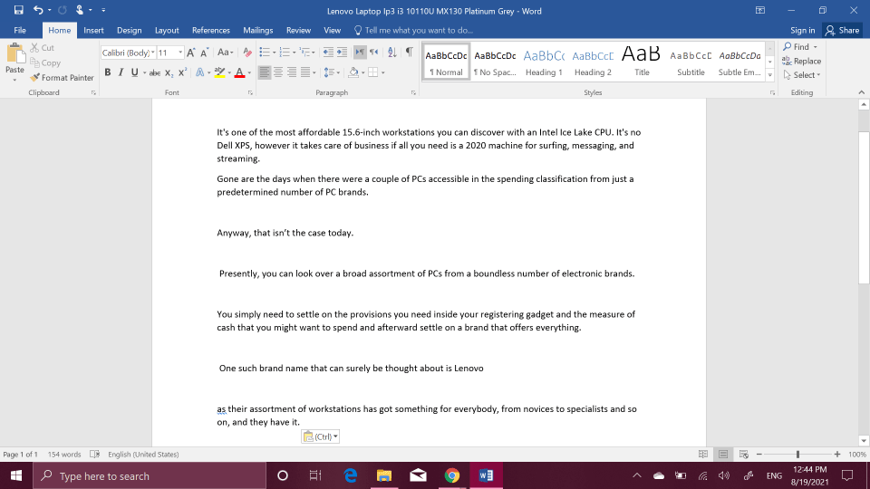
Task: Center-align the paragraph
Action: [x=278, y=72]
